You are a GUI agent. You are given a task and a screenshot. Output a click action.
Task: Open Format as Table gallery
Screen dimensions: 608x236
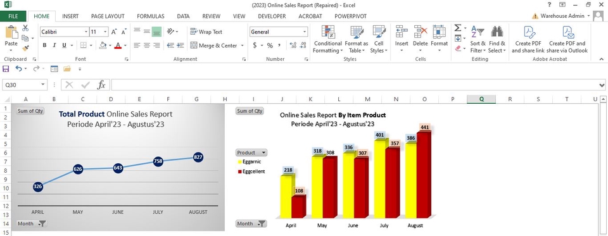point(357,39)
